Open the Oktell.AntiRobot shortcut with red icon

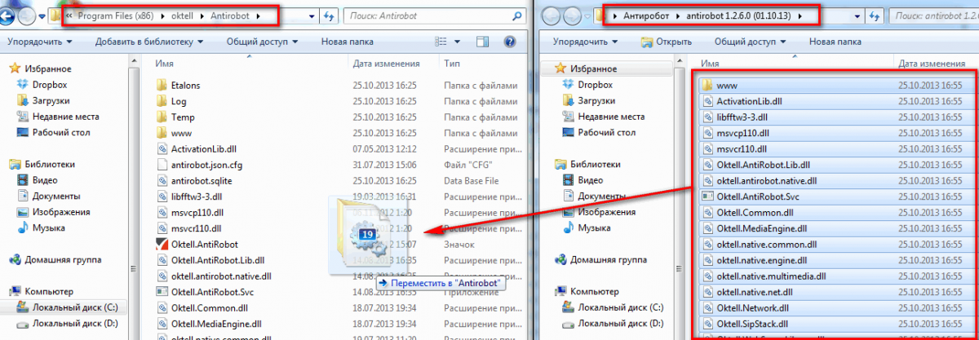tap(202, 244)
